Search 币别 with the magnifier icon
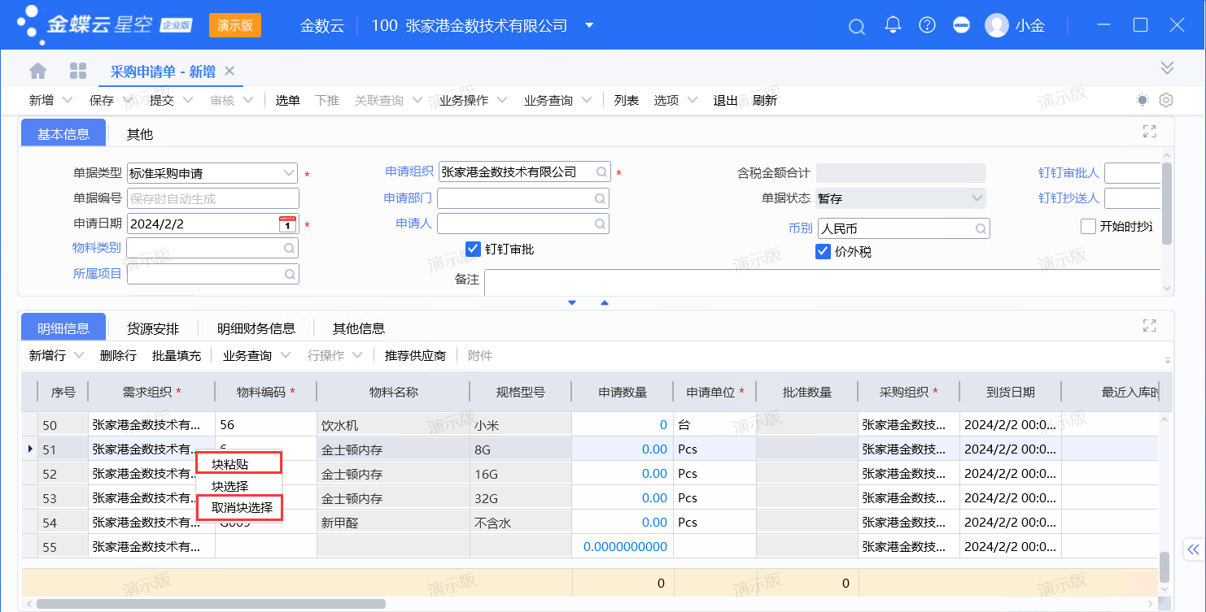The width and height of the screenshot is (1206, 612). coord(981,228)
